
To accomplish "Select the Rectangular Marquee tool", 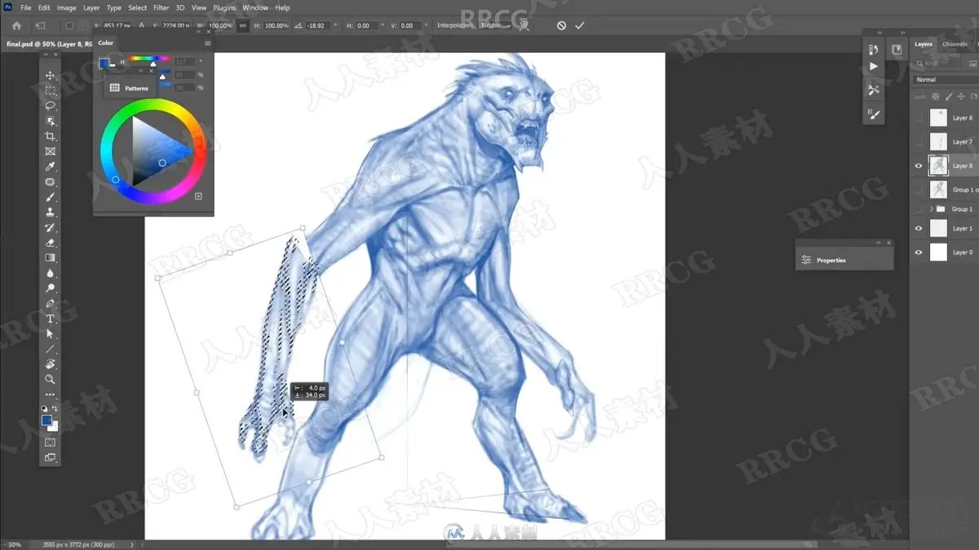I will (x=50, y=90).
